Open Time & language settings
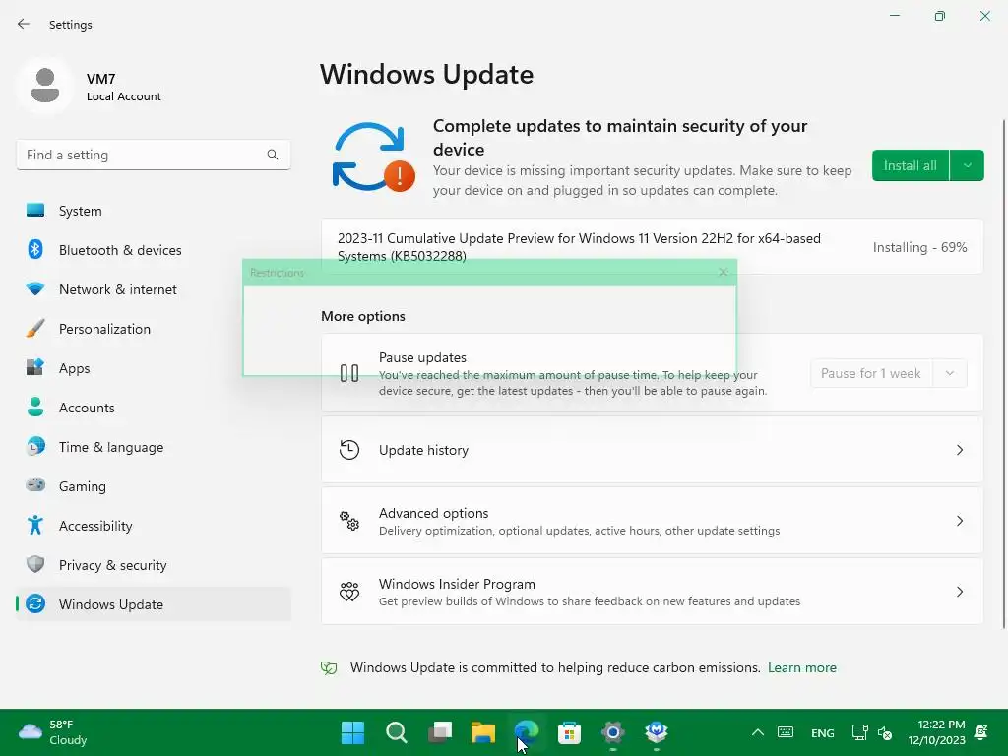The width and height of the screenshot is (1008, 756). 153,447
